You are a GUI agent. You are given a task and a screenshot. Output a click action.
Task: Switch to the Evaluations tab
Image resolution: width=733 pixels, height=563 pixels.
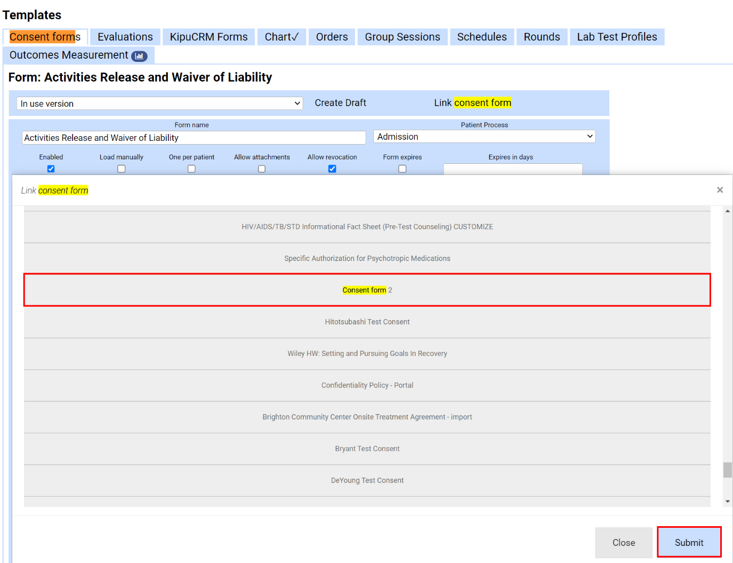[125, 37]
